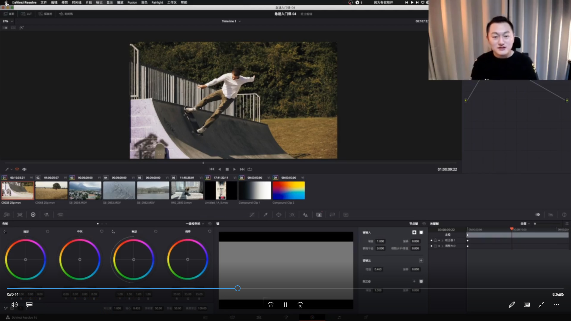571x321 pixels.
Task: Reset the Lift color wheel
Action: (x=48, y=231)
